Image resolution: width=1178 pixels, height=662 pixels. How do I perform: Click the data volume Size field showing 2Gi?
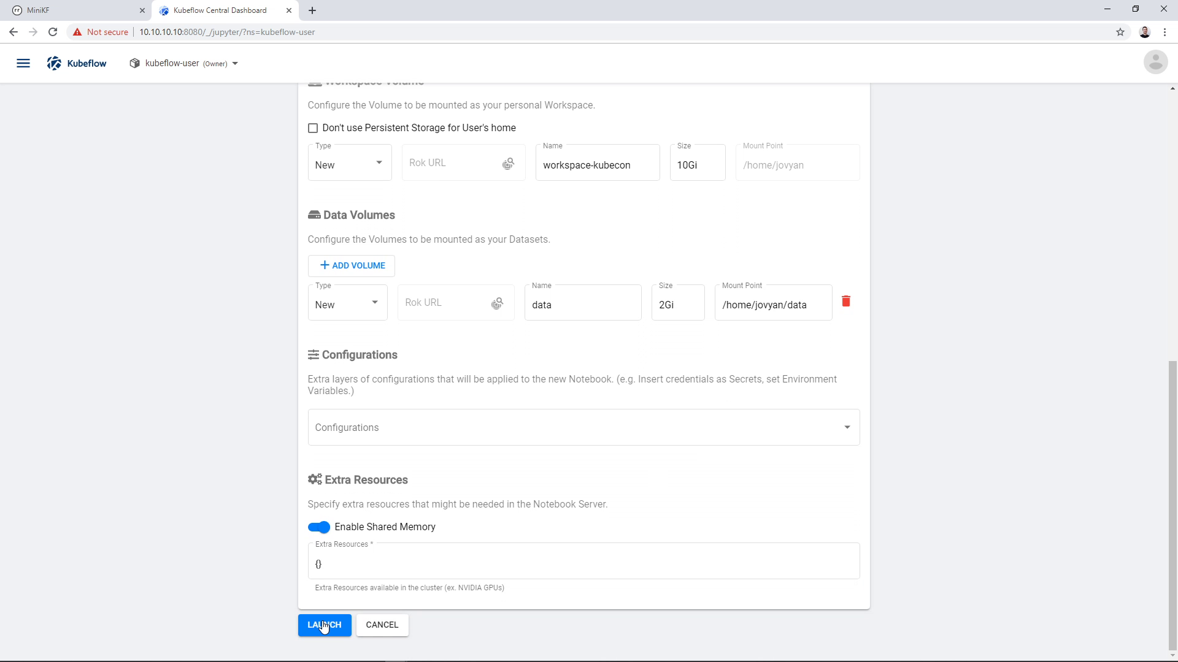(678, 302)
